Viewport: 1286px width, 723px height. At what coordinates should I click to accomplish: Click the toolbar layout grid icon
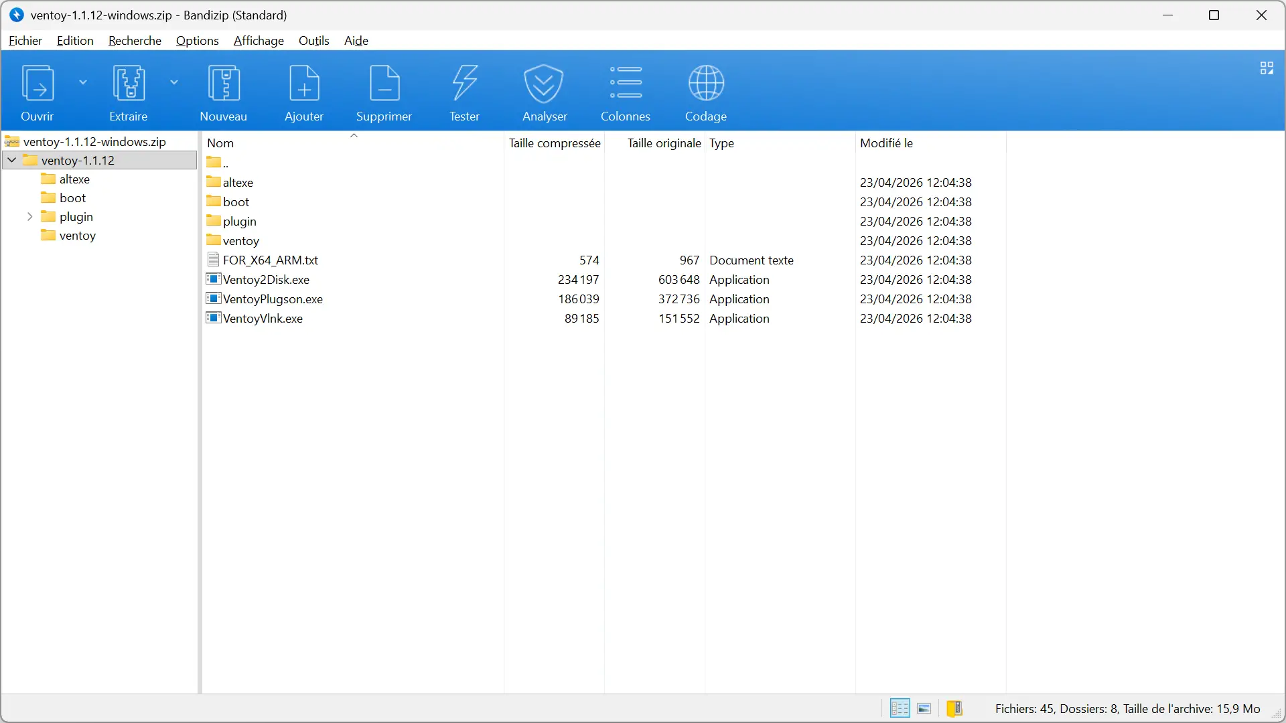(x=1267, y=68)
